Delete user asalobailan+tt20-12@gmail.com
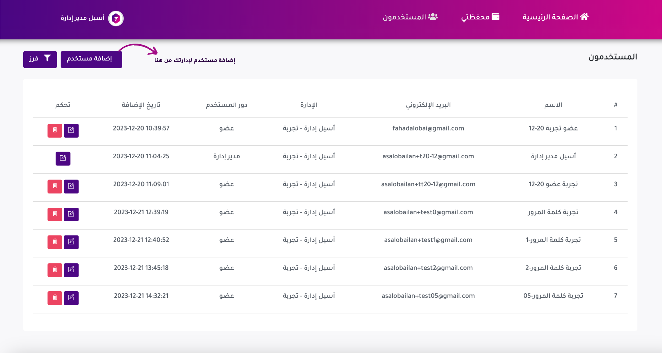Screen dimensions: 662x353 [55, 186]
